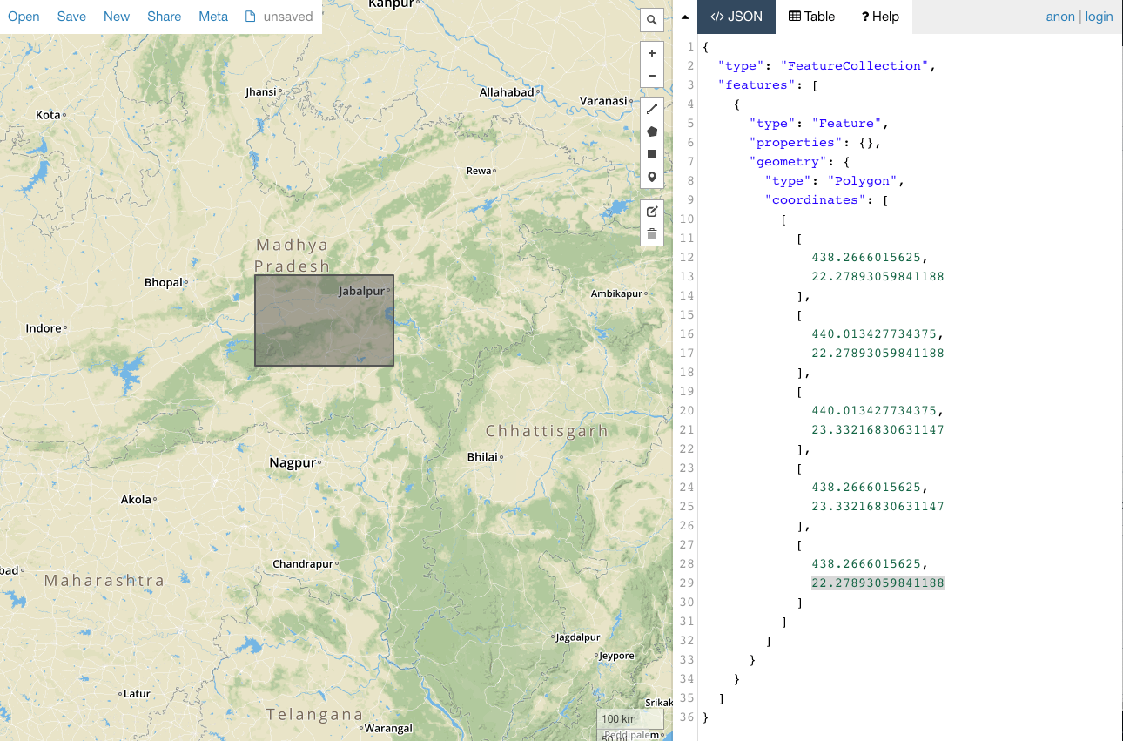Viewport: 1123px width, 741px height.
Task: Open the Meta menu
Action: pyautogui.click(x=213, y=17)
